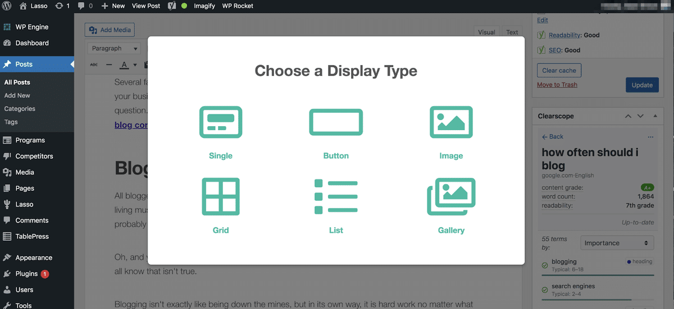Open Add New post submenu
The width and height of the screenshot is (674, 309).
[17, 95]
